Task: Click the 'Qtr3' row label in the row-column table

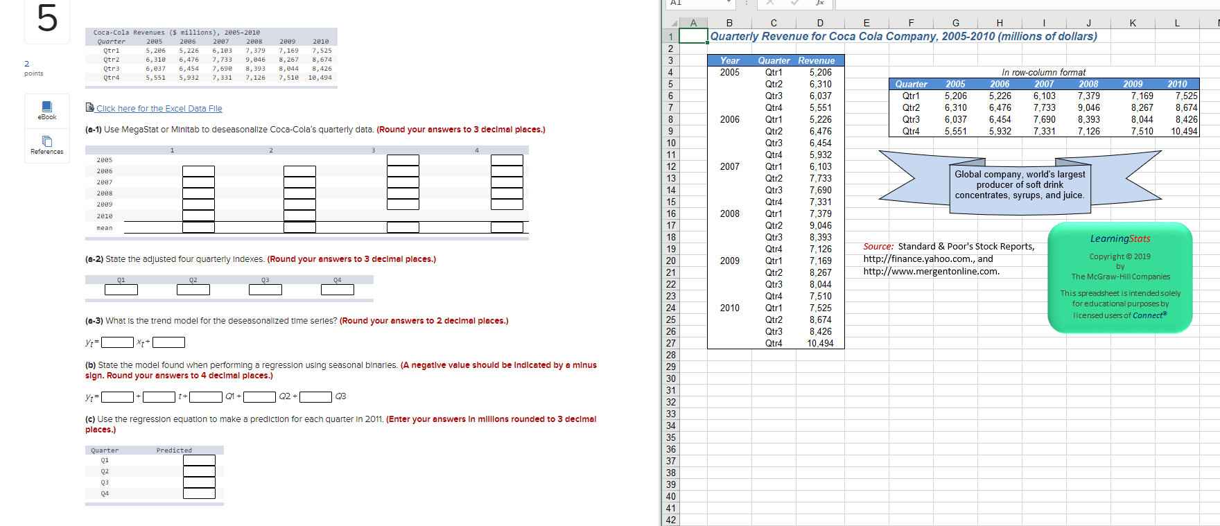Action: tap(911, 119)
